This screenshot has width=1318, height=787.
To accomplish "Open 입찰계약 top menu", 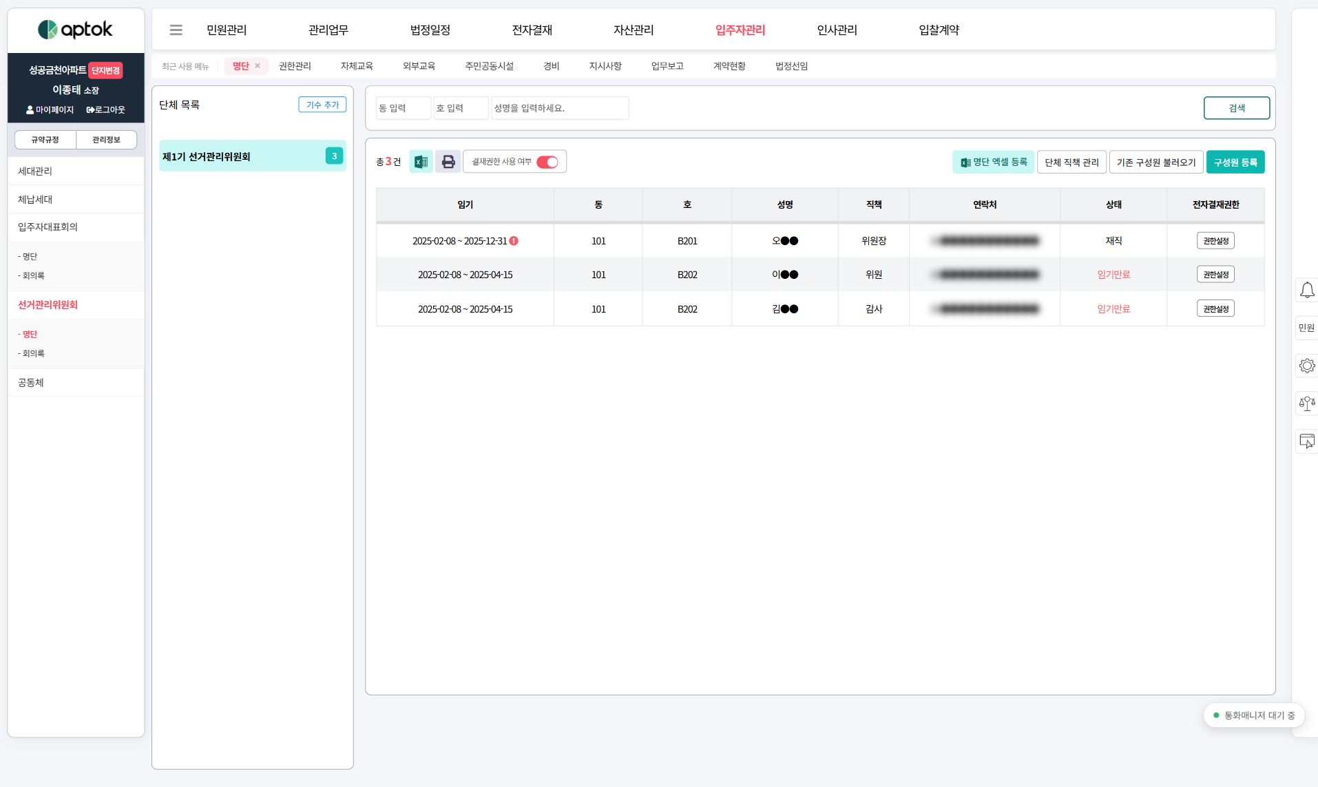I will click(x=939, y=30).
